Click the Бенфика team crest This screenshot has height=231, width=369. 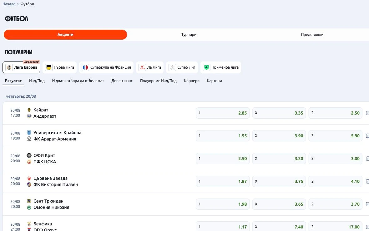[x=29, y=224]
